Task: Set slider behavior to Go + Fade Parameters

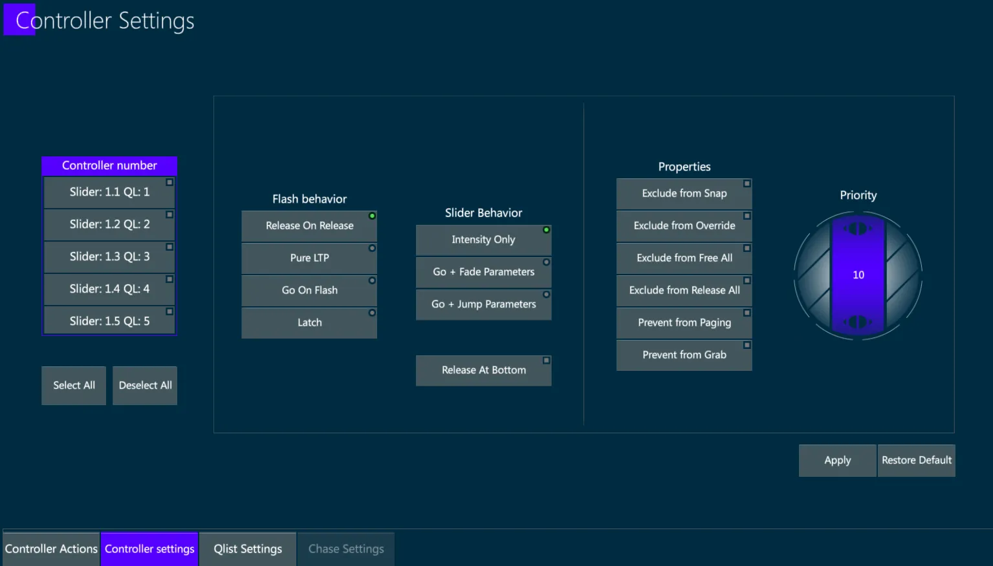Action: click(x=484, y=272)
